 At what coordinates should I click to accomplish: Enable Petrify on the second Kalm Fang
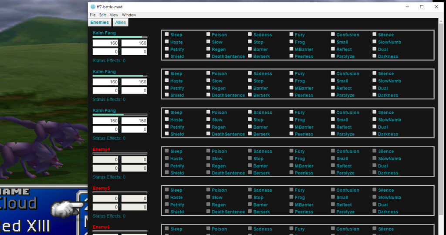167,88
